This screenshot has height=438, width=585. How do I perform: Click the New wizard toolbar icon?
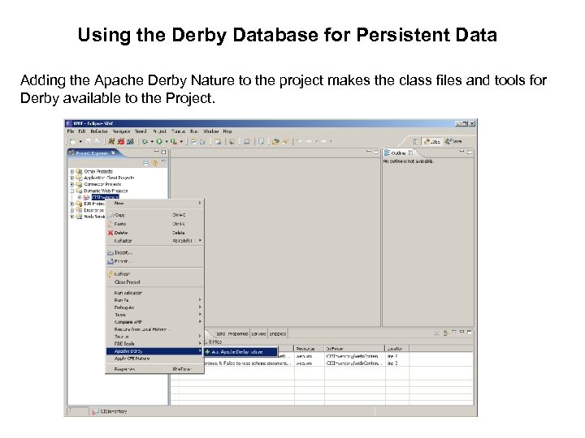point(73,141)
